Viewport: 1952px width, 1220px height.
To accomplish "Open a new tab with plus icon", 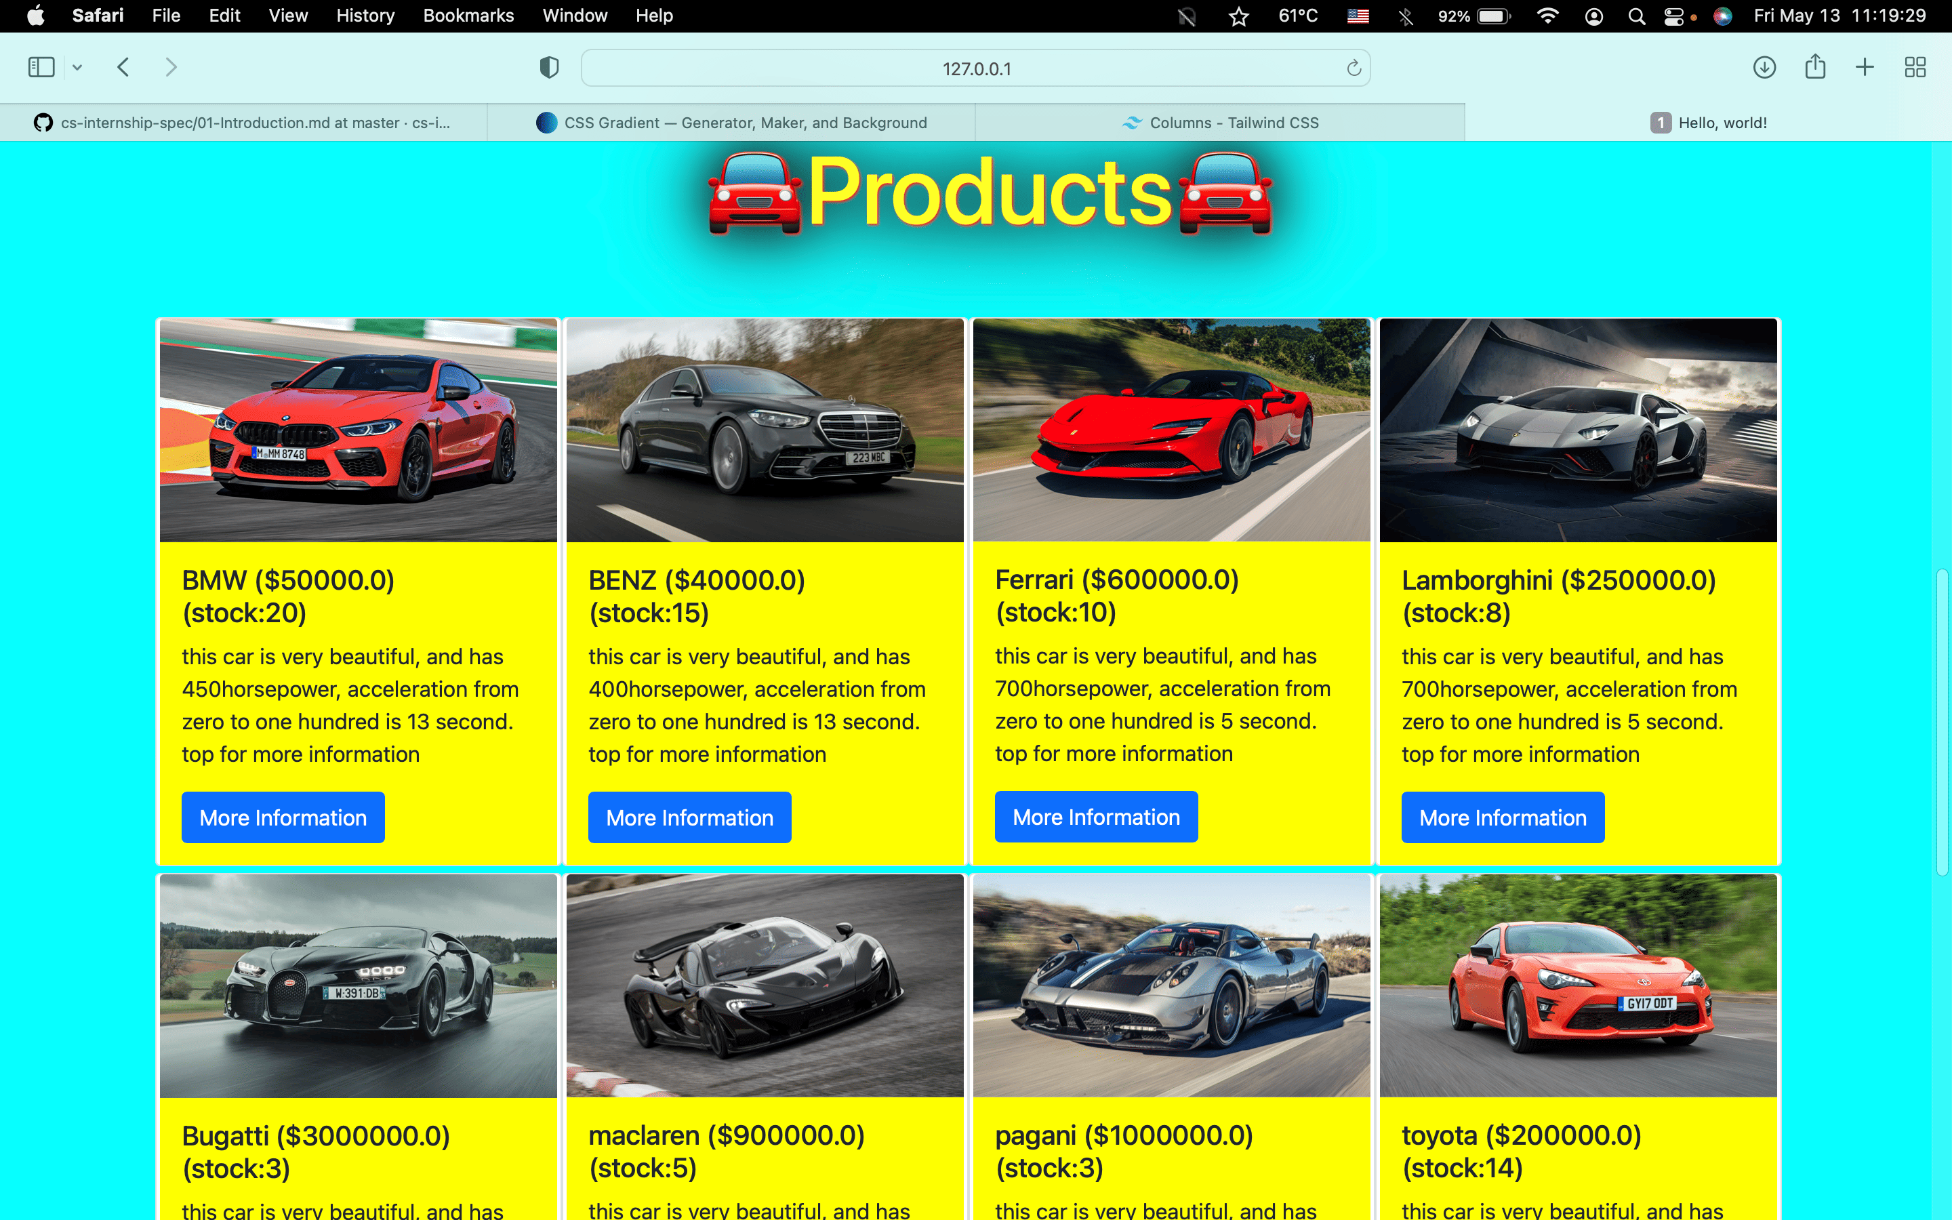I will [1864, 67].
